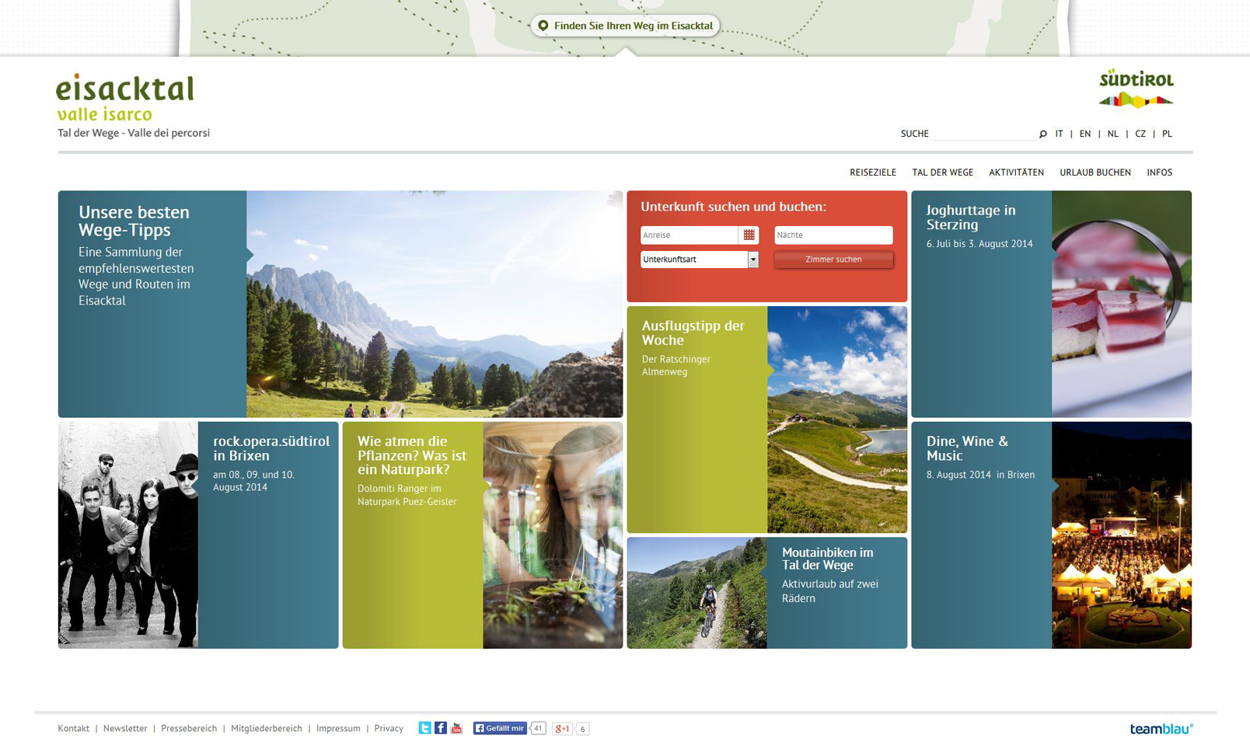Open the YouTube channel icon
This screenshot has height=756, width=1250.
coord(456,728)
